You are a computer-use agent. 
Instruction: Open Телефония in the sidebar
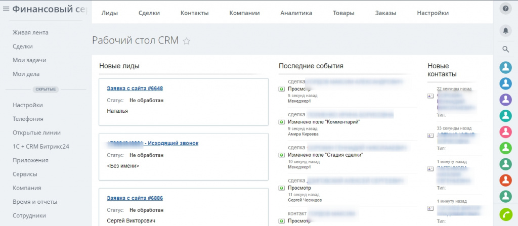[28, 119]
